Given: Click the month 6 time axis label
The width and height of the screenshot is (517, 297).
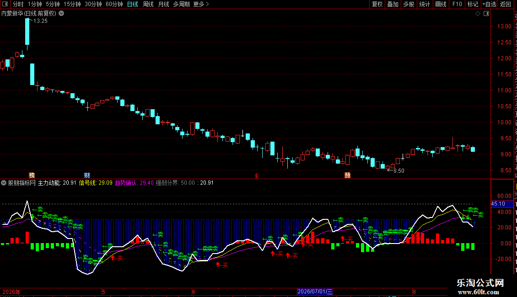Looking at the screenshot, I should click(x=194, y=292).
